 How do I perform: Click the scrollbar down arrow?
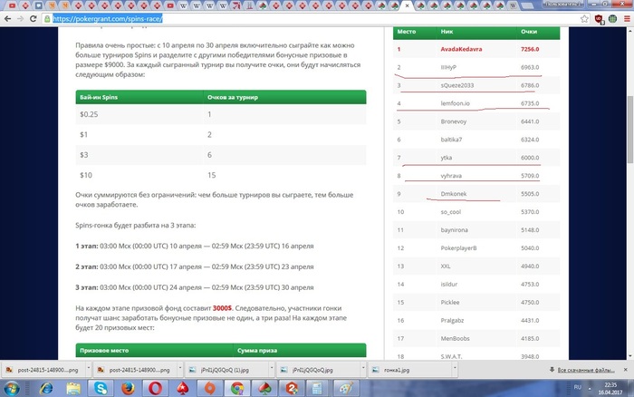point(630,356)
